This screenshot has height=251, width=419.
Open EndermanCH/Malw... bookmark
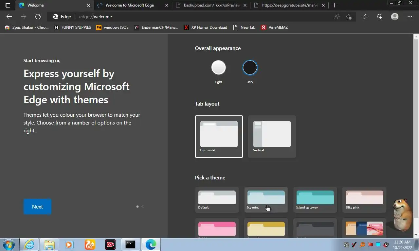pos(156,27)
